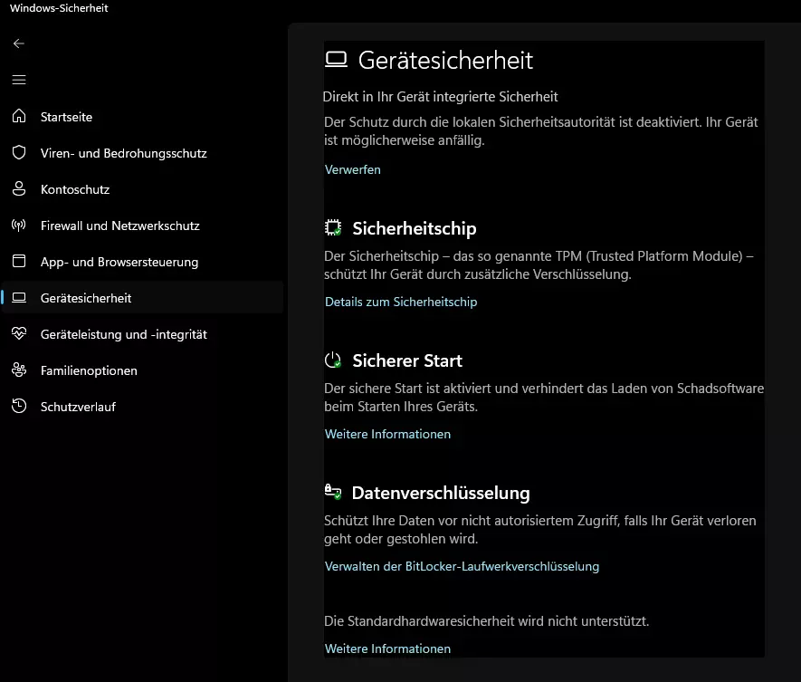Select the shield icon for Virenschutz
The image size is (801, 682).
coord(19,152)
